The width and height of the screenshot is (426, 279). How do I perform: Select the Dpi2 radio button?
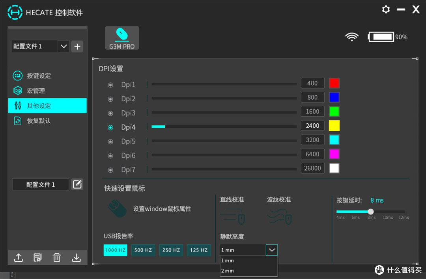[x=110, y=99]
